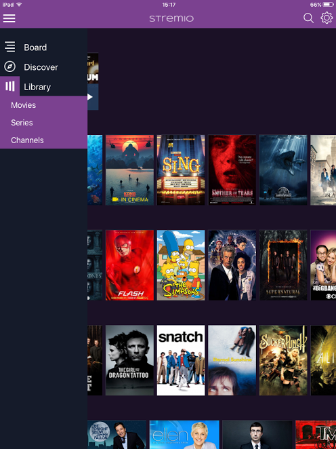
Task: Click the Discover compass icon
Action: click(x=9, y=66)
